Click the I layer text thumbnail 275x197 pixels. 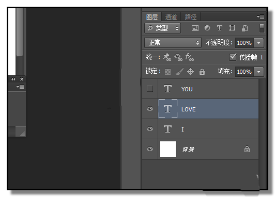(167, 129)
